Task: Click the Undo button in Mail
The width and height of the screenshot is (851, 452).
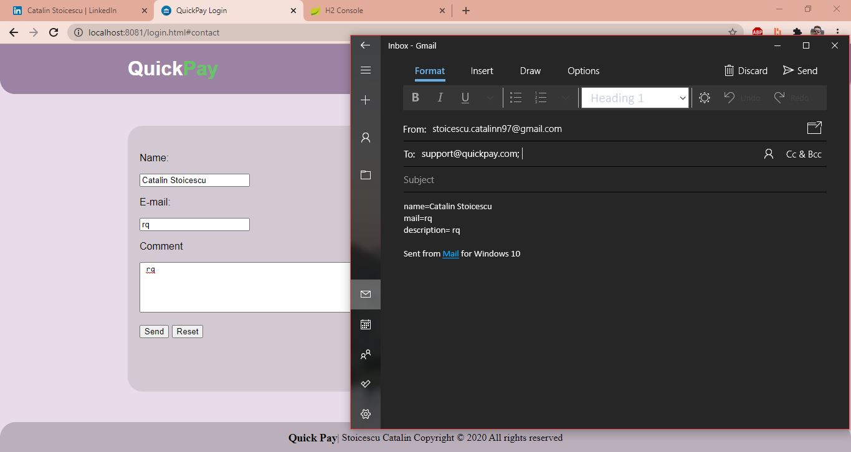Action: tap(742, 98)
